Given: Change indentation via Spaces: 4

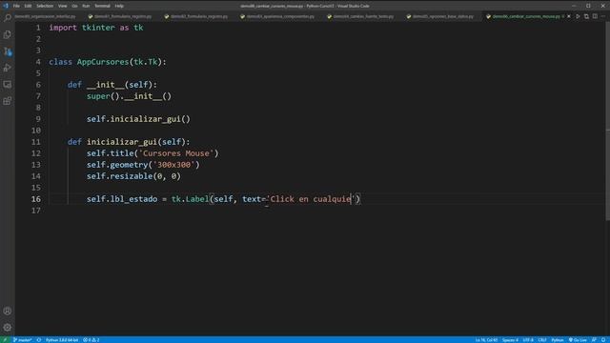Looking at the screenshot, I should pyautogui.click(x=510, y=340).
